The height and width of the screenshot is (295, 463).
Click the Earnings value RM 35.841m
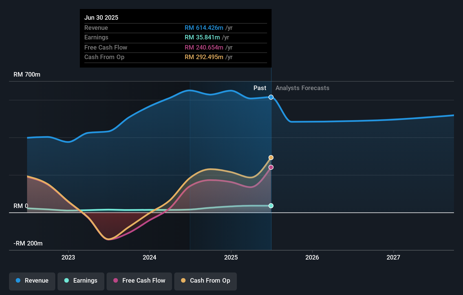tap(202, 37)
